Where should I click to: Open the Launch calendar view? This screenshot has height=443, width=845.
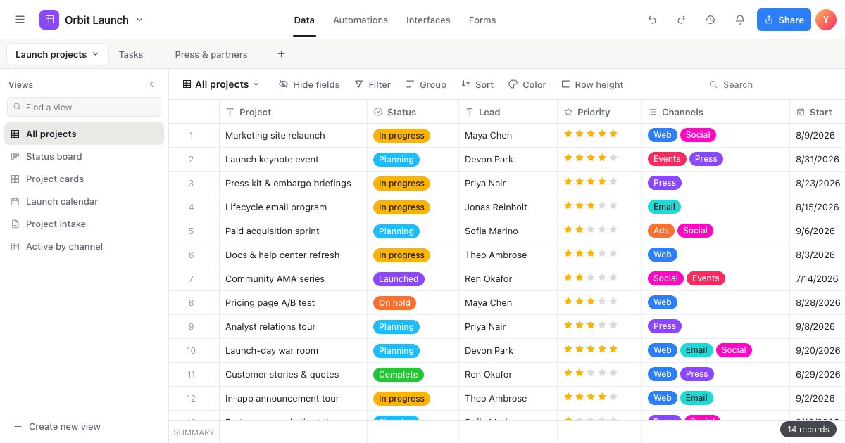click(x=84, y=201)
